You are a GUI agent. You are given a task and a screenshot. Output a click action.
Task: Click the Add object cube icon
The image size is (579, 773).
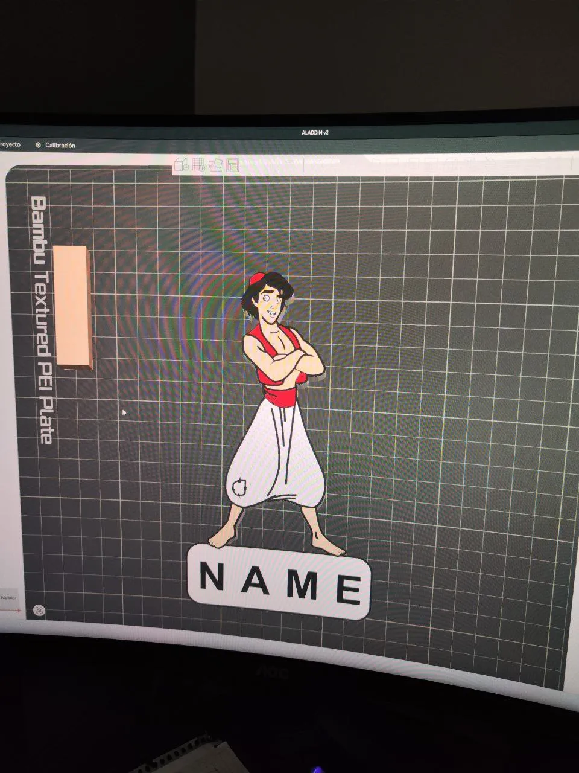point(182,164)
